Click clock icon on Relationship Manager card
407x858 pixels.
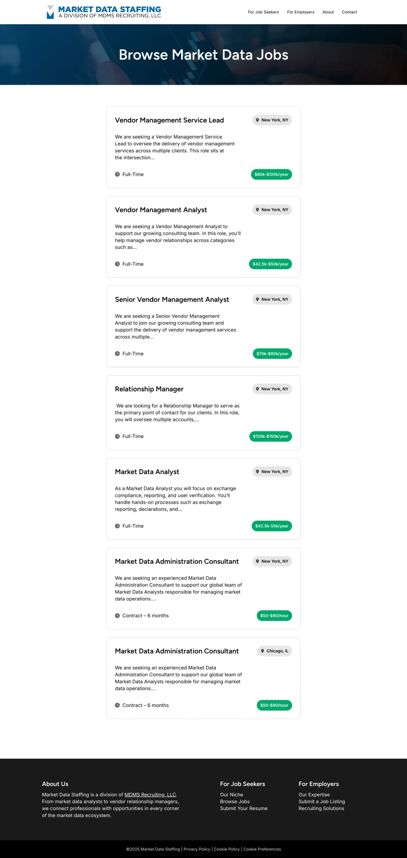tap(117, 436)
